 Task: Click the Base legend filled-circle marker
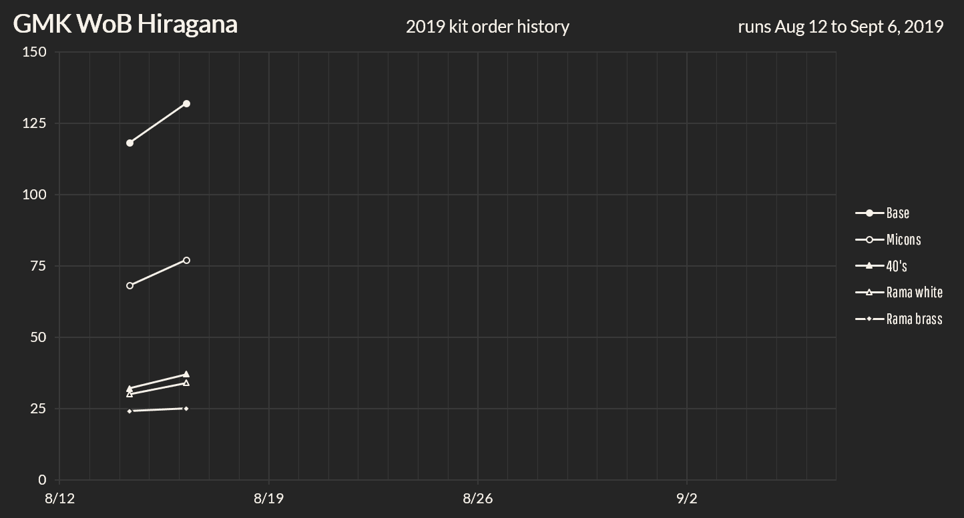click(869, 213)
